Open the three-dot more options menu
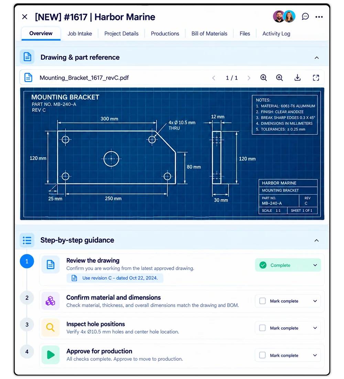344x379 pixels. (x=319, y=17)
